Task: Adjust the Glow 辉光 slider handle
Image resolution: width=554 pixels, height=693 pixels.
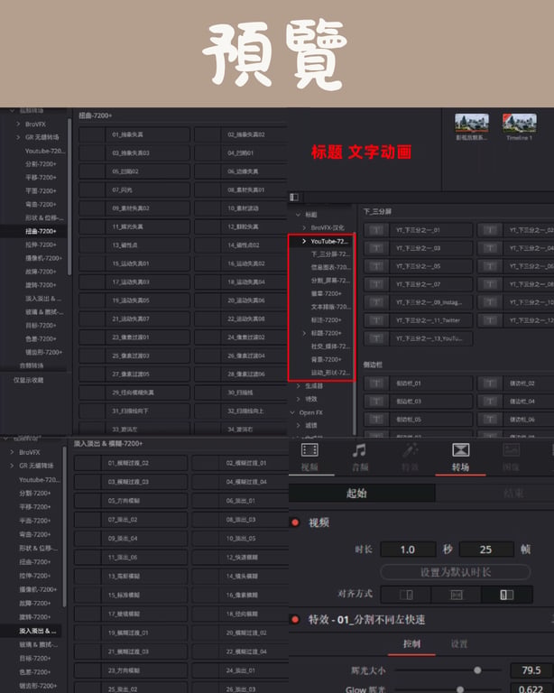Action: tap(460, 689)
